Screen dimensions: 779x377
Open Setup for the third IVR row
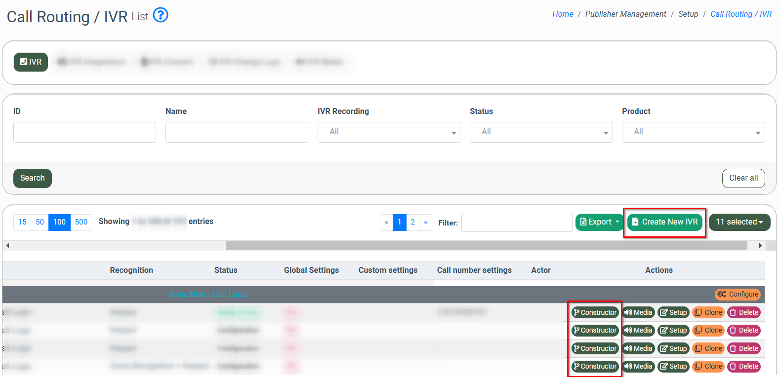pos(673,348)
